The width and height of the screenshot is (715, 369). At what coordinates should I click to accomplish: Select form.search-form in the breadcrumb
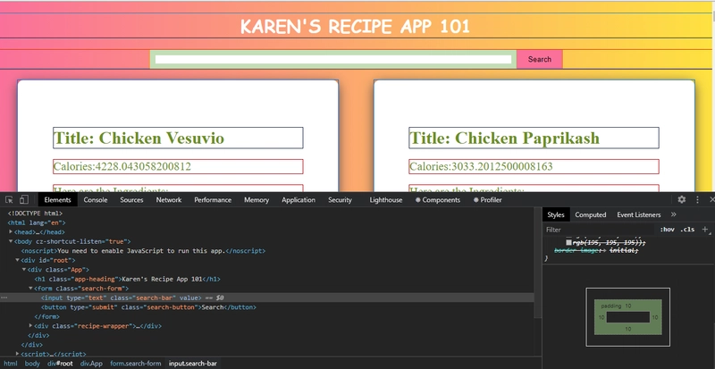(136, 364)
